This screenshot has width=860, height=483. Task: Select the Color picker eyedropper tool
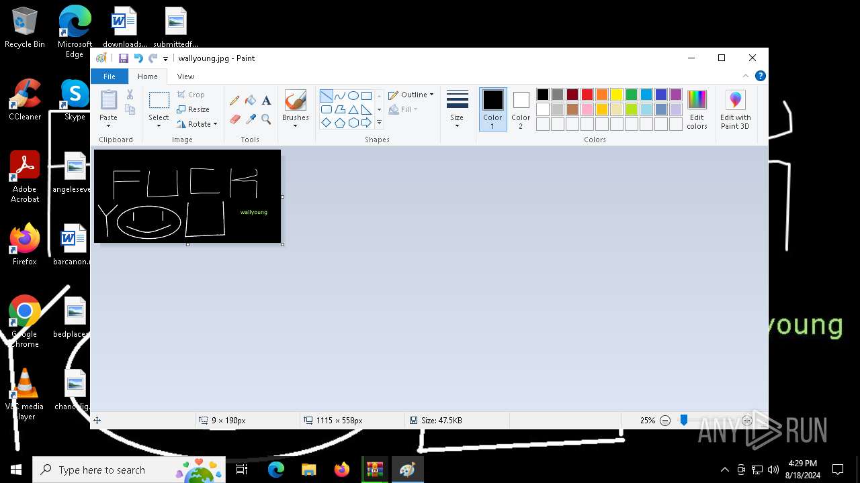click(251, 119)
